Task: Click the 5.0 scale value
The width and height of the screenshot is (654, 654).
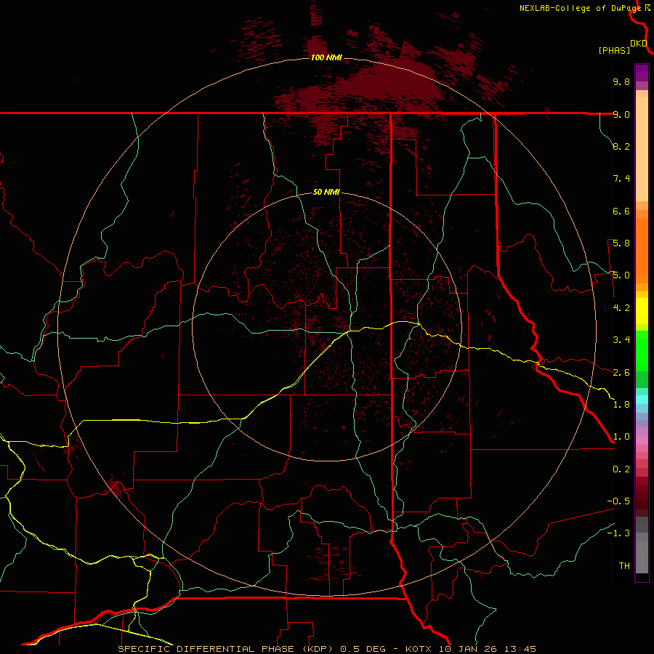Action: point(621,275)
